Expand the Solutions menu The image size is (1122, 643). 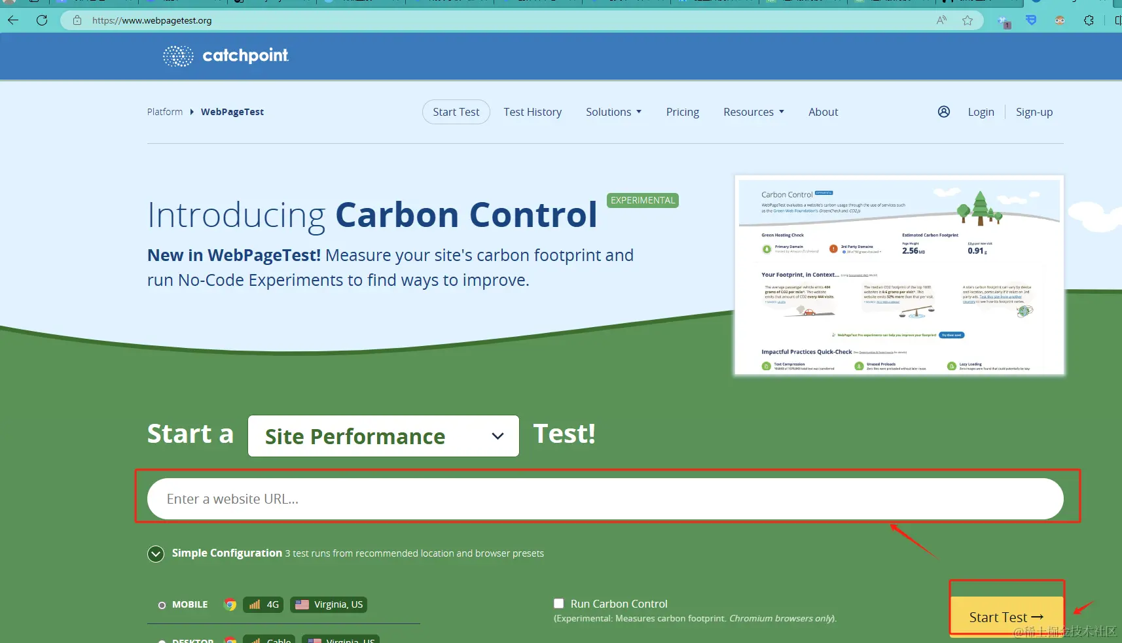tap(613, 112)
